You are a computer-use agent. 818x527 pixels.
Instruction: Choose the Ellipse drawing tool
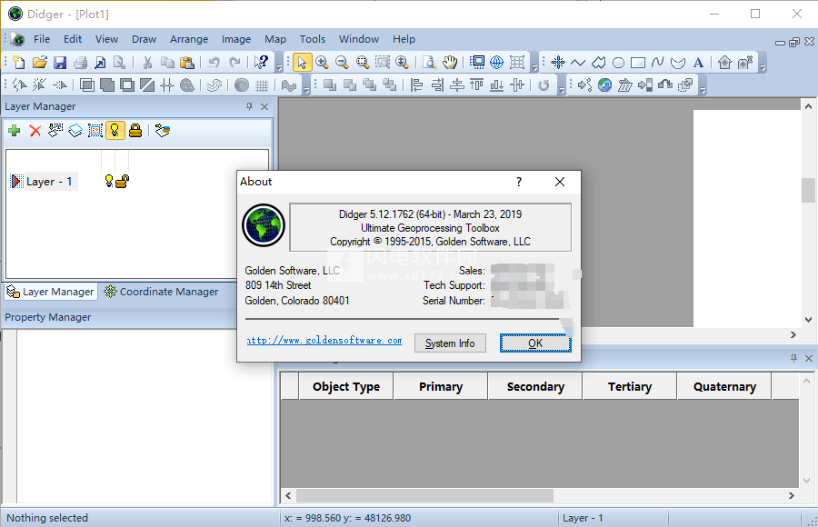click(x=618, y=63)
